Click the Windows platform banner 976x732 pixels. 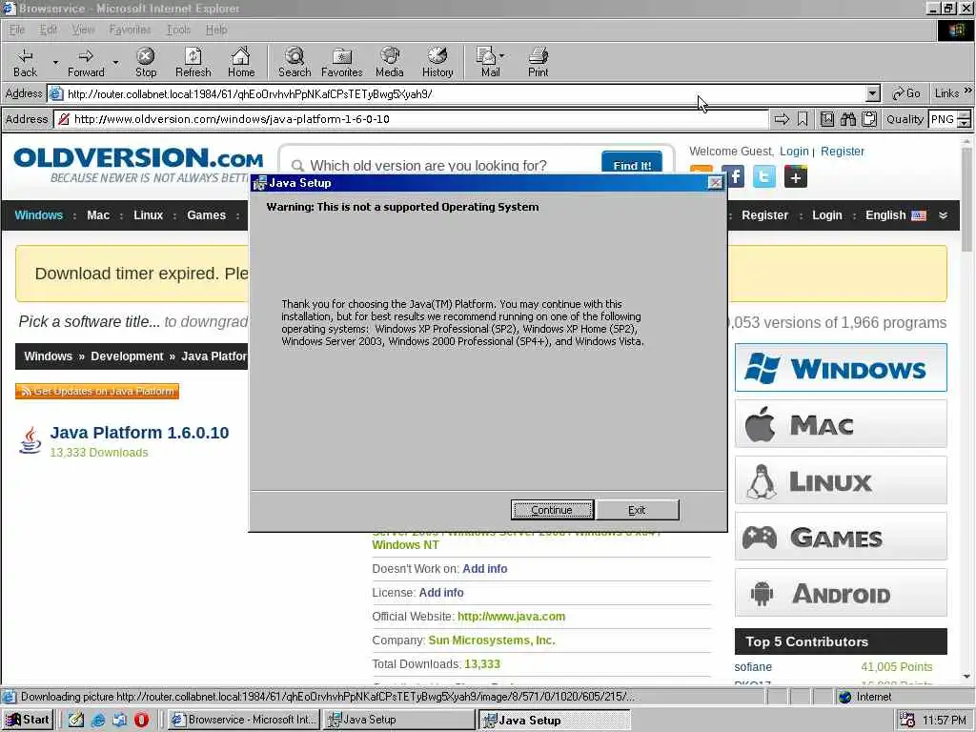(841, 367)
